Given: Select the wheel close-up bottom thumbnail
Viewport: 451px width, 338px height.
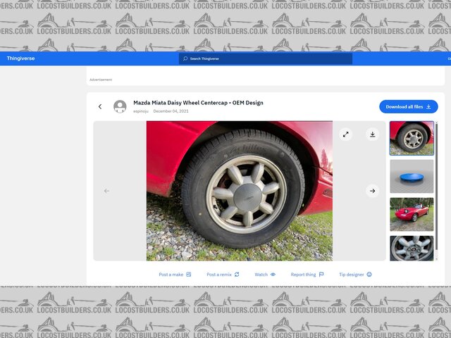Looking at the screenshot, I should tap(412, 248).
